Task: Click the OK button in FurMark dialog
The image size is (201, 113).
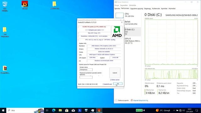Action: pyautogui.click(x=118, y=84)
